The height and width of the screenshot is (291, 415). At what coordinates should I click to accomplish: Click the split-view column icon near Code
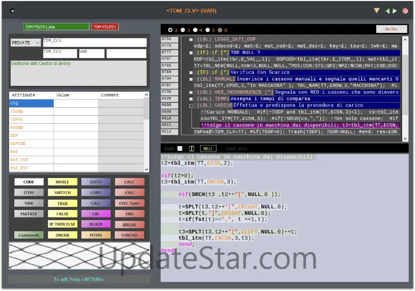(192, 148)
